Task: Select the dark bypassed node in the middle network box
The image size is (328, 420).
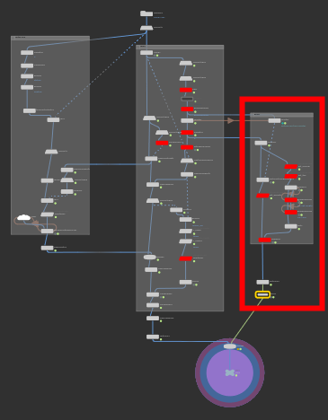Action: pos(187,99)
